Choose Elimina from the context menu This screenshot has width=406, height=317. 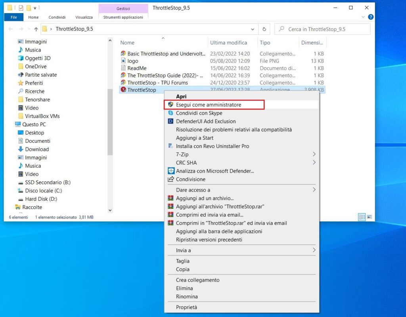click(184, 288)
